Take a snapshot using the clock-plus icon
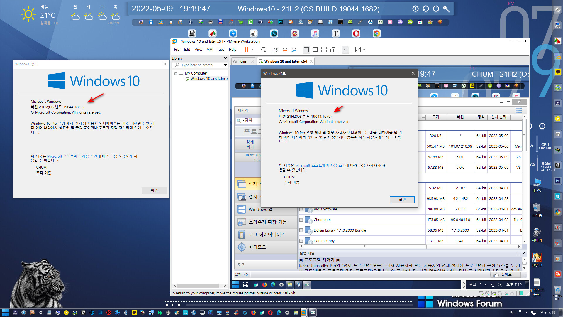The height and width of the screenshot is (317, 563). coord(276,50)
